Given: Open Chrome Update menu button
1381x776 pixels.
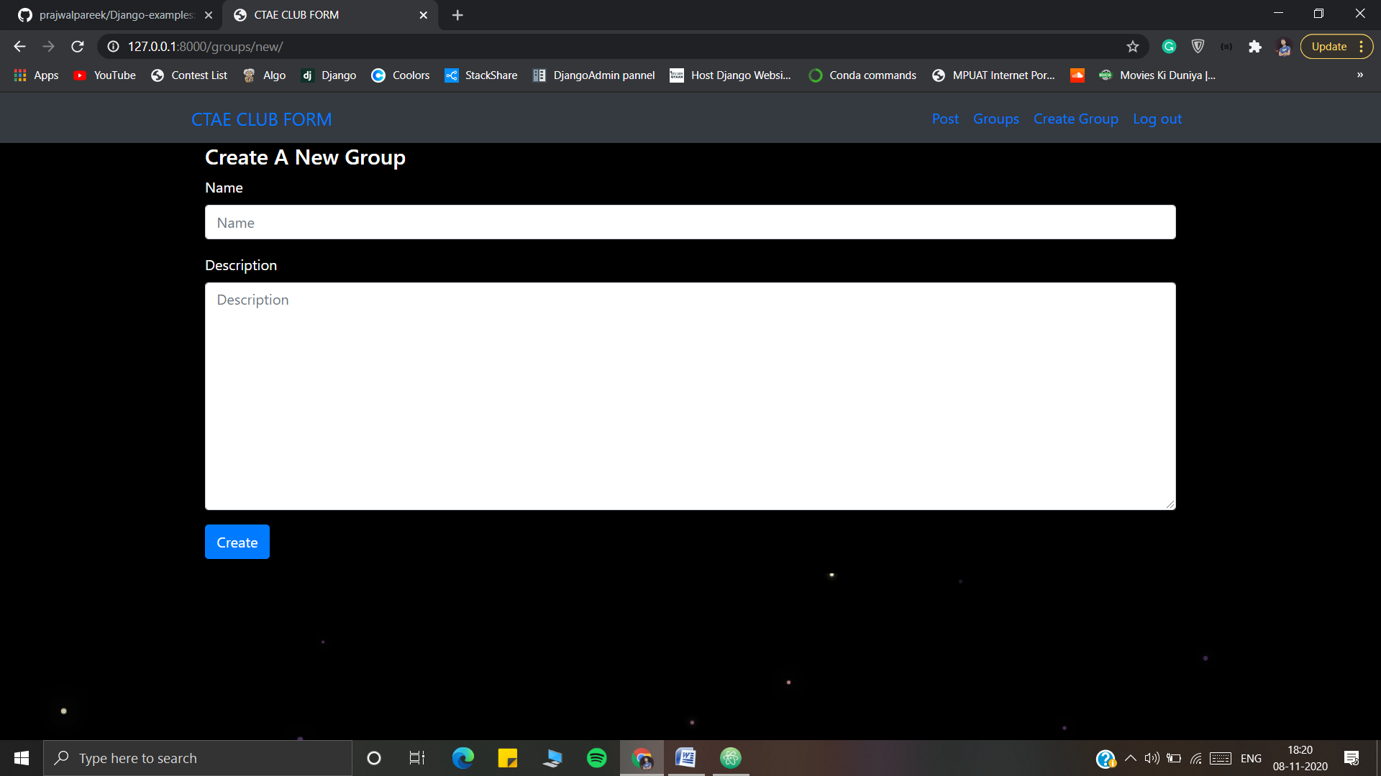Looking at the screenshot, I should 1336,47.
